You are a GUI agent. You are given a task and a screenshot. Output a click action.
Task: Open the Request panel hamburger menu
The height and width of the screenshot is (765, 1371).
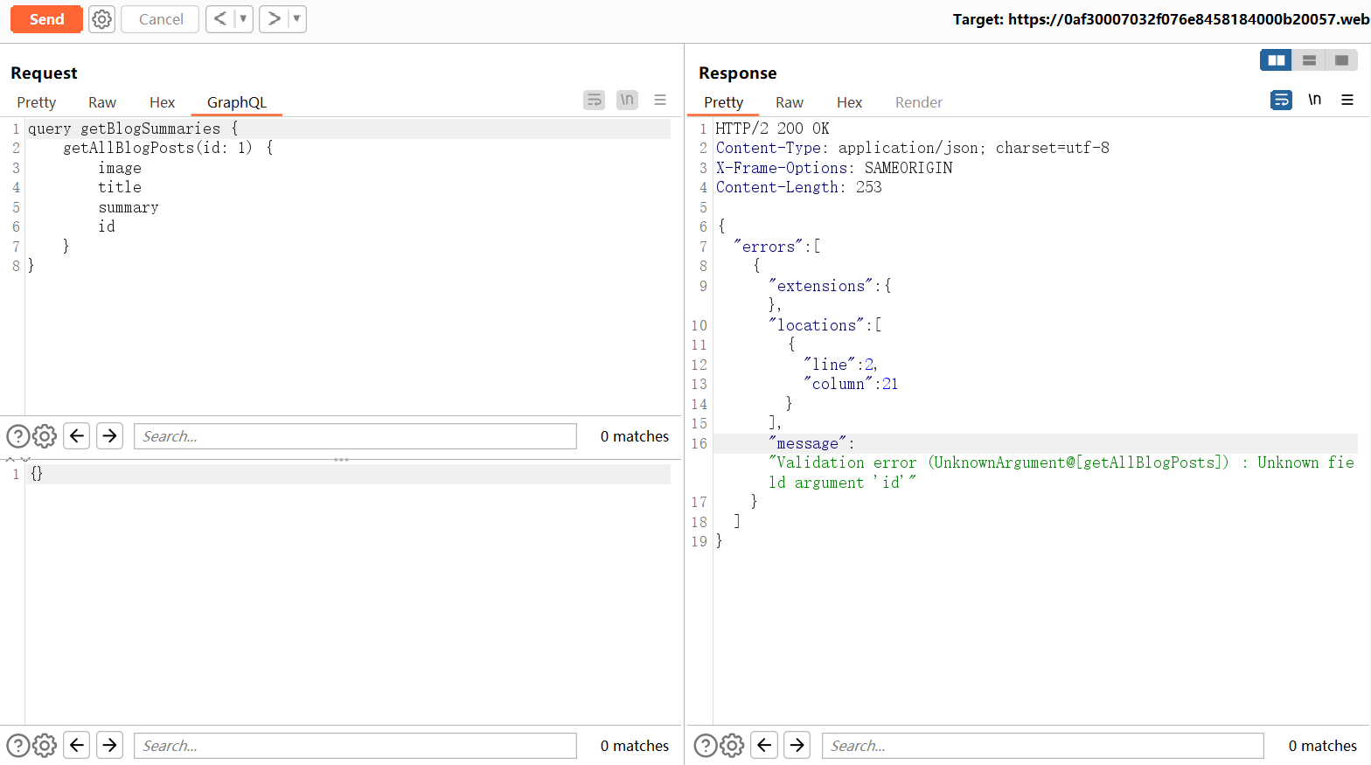point(660,100)
